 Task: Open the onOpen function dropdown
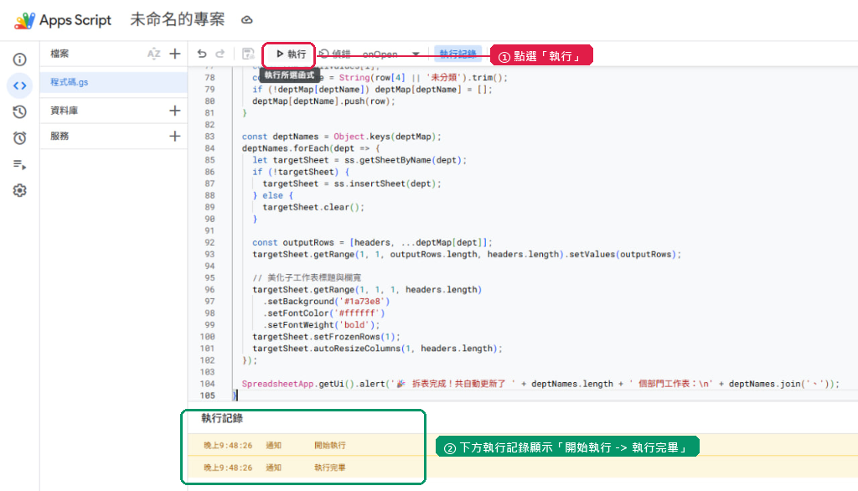[x=390, y=54]
